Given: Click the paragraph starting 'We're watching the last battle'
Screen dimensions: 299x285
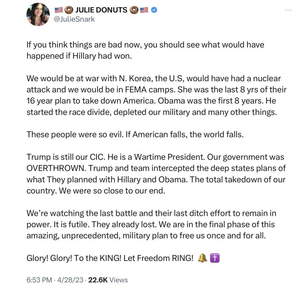Looking at the screenshot, I should click(151, 224).
